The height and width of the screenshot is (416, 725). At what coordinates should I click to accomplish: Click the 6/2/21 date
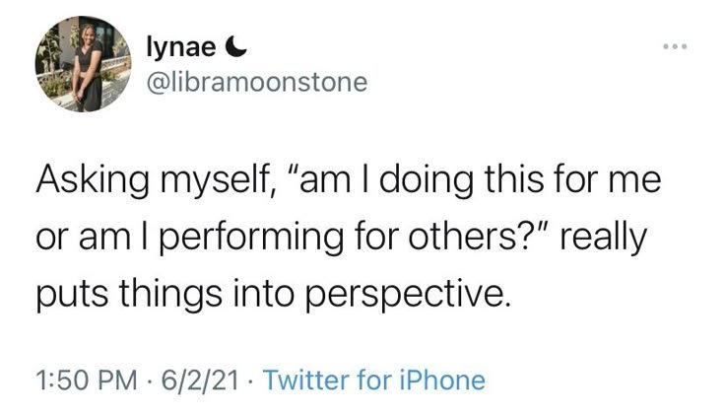200,380
